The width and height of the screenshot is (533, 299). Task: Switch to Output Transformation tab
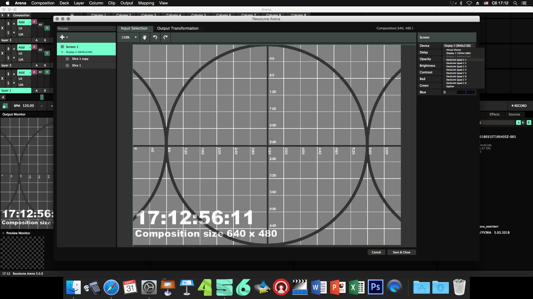pos(178,28)
